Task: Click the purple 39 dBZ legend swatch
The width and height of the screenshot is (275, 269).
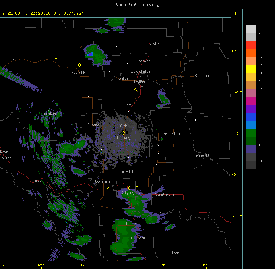Action: [x=251, y=109]
